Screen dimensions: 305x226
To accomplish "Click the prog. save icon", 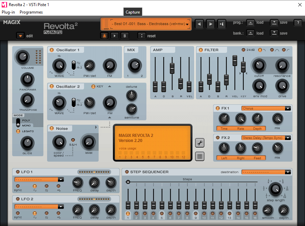I will pos(274,23).
